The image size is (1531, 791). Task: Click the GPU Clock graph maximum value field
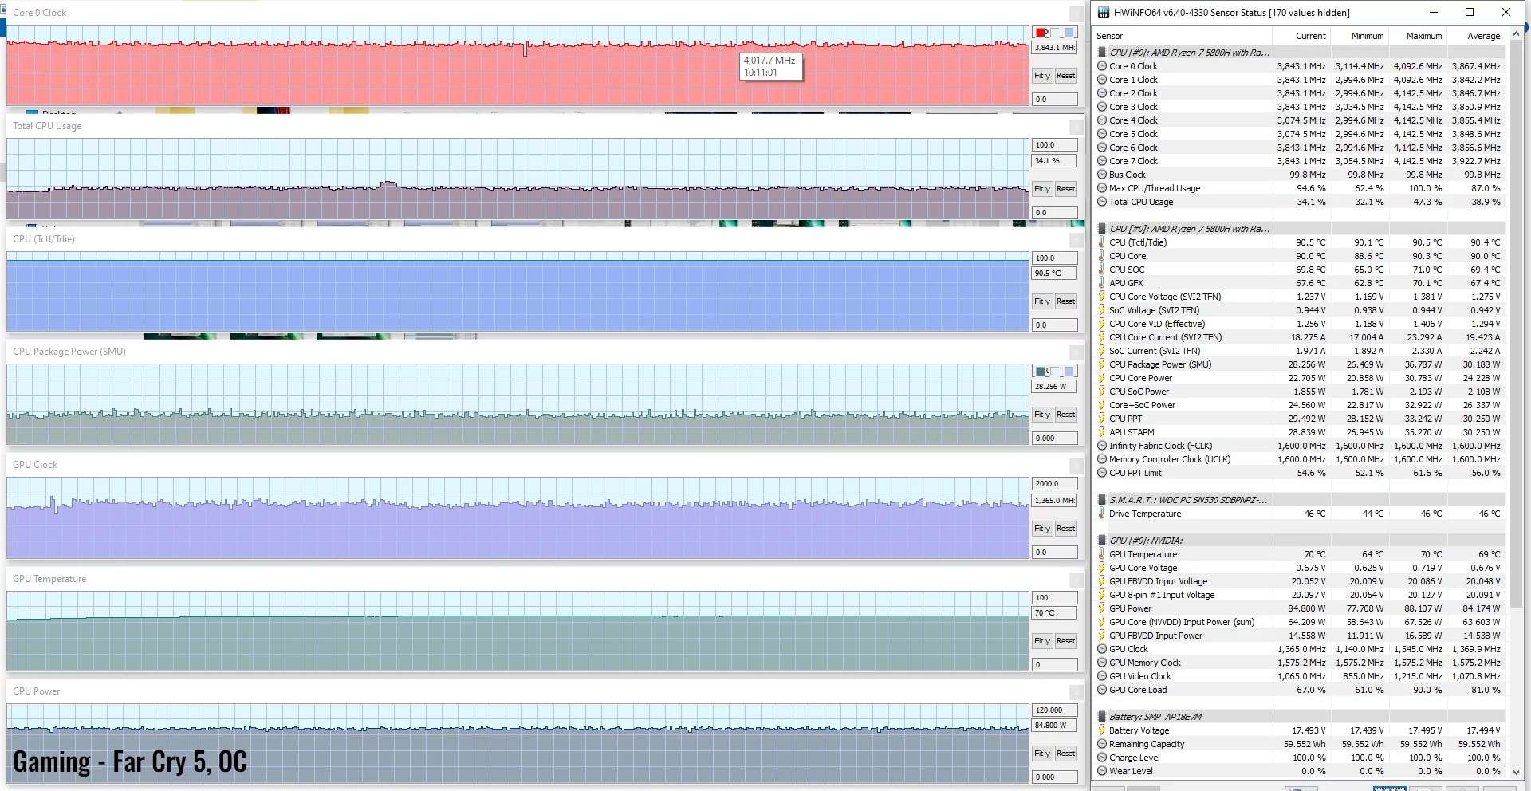pyautogui.click(x=1054, y=484)
